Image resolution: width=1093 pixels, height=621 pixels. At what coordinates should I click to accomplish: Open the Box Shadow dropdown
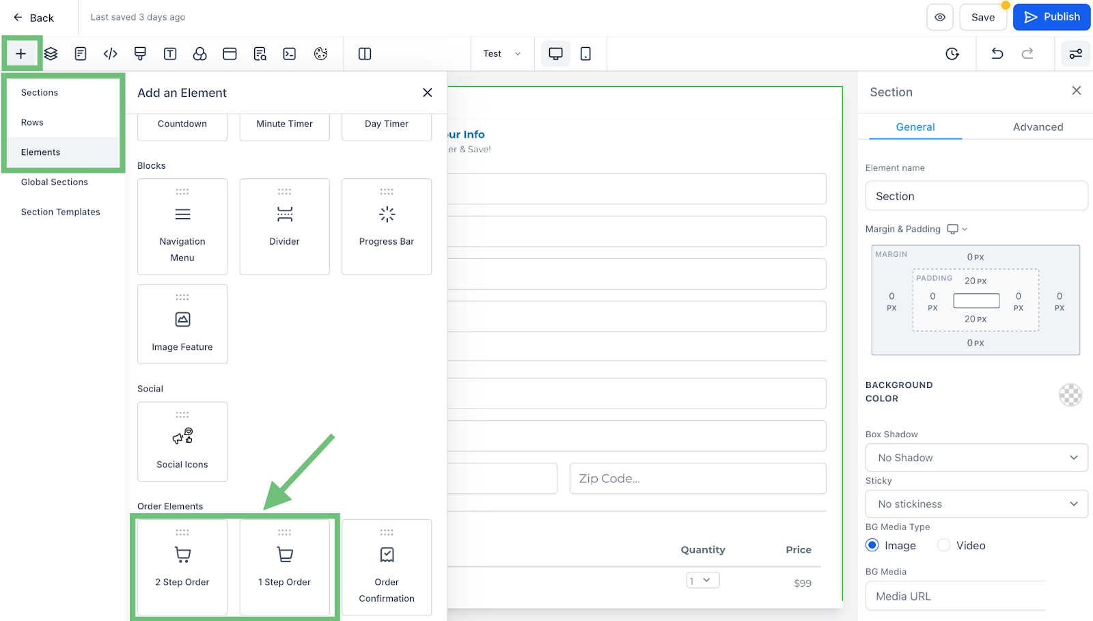point(977,458)
